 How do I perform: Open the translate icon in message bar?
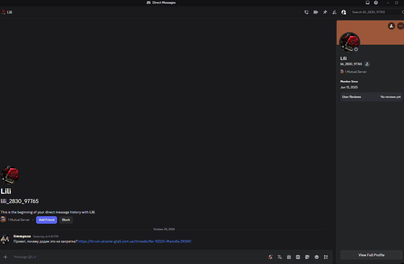tap(280, 257)
